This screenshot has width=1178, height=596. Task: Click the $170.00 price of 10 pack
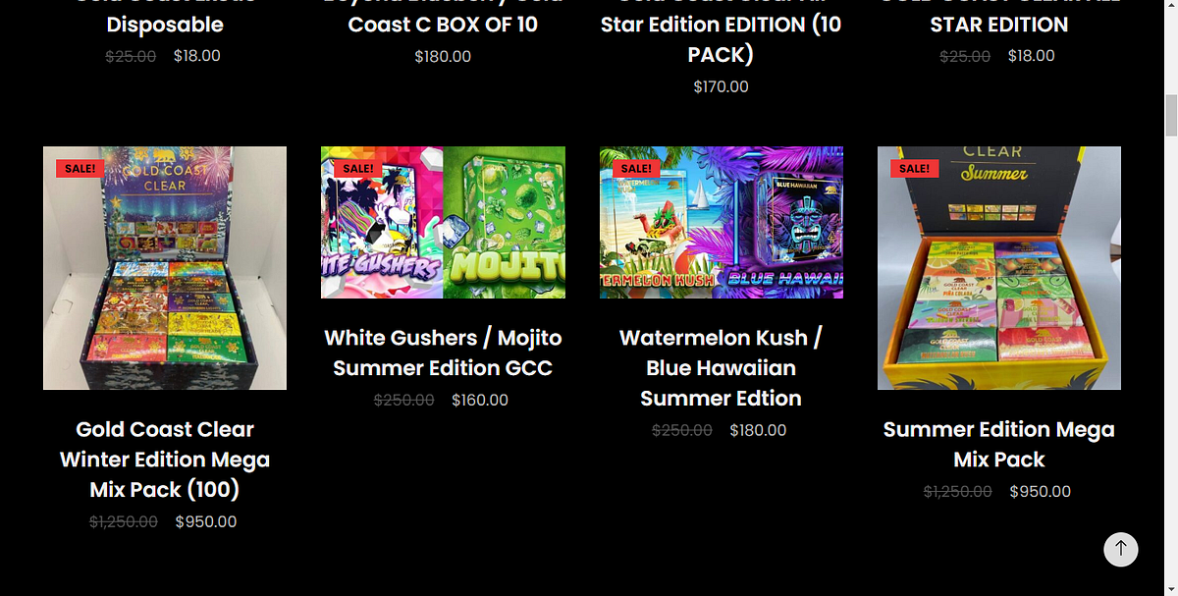[x=722, y=86]
